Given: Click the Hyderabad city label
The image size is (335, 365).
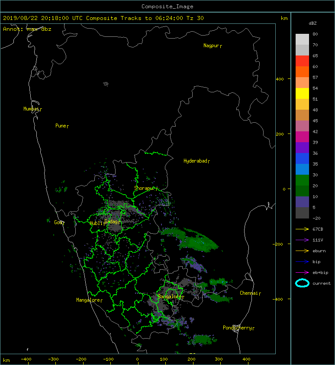Looking at the screenshot, I should click(x=196, y=161).
